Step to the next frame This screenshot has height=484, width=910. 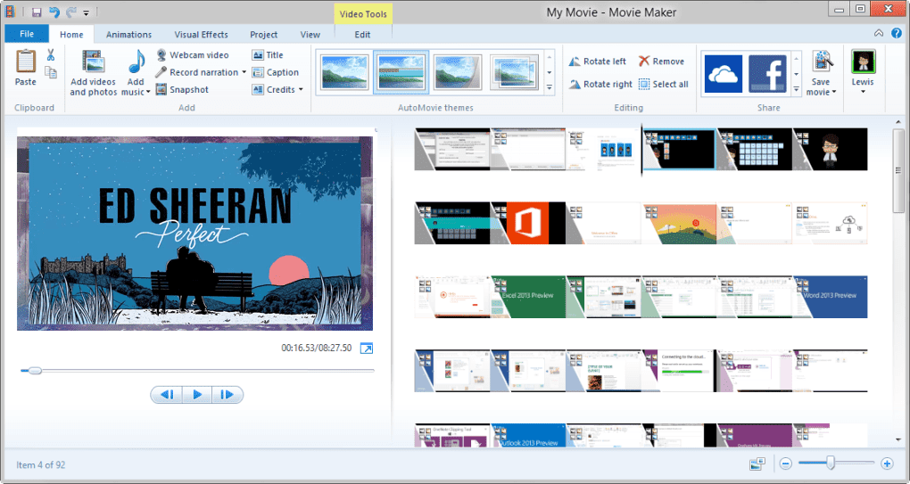[227, 395]
